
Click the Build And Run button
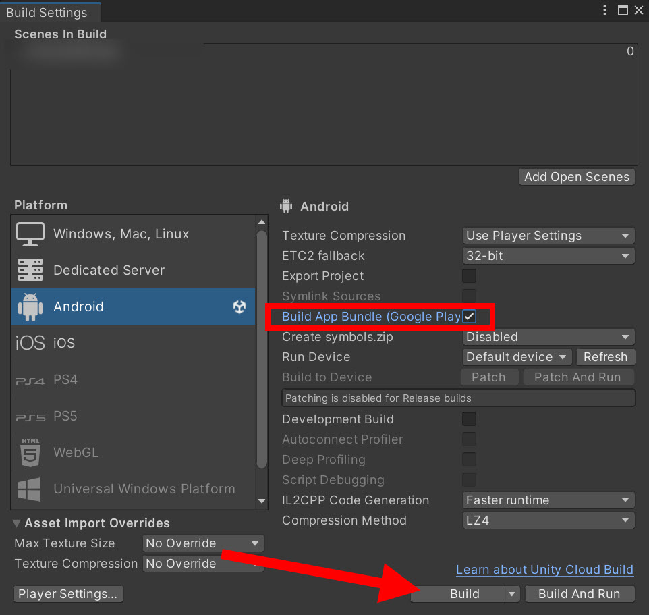click(579, 594)
